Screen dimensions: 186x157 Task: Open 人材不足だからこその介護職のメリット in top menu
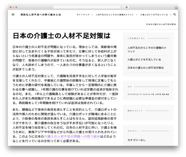115,14
